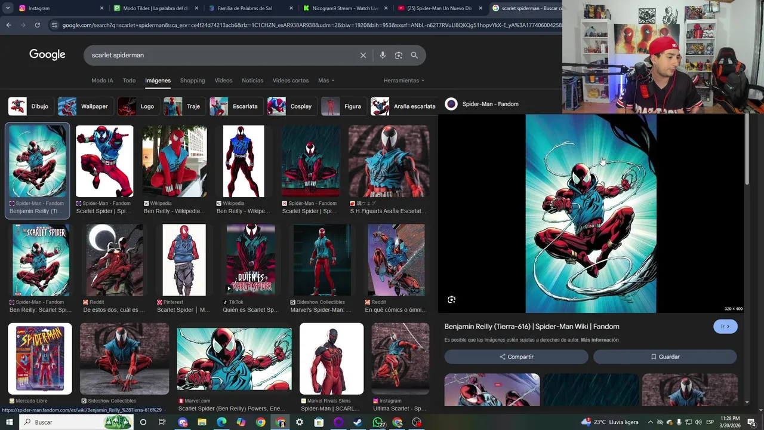Image resolution: width=764 pixels, height=430 pixels.
Task: Open the Más información link
Action: [x=599, y=340]
